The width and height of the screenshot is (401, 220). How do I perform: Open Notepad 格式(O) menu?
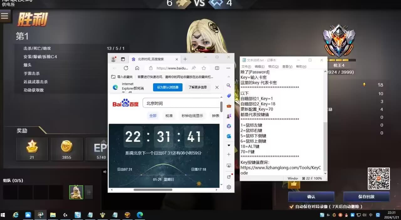(273, 67)
